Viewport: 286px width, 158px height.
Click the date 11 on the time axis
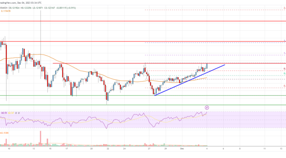[x=265, y=149]
